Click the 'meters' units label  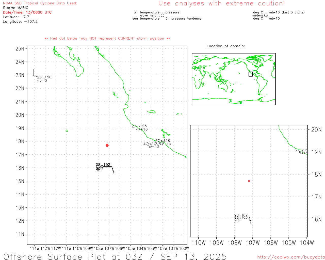[257, 15]
